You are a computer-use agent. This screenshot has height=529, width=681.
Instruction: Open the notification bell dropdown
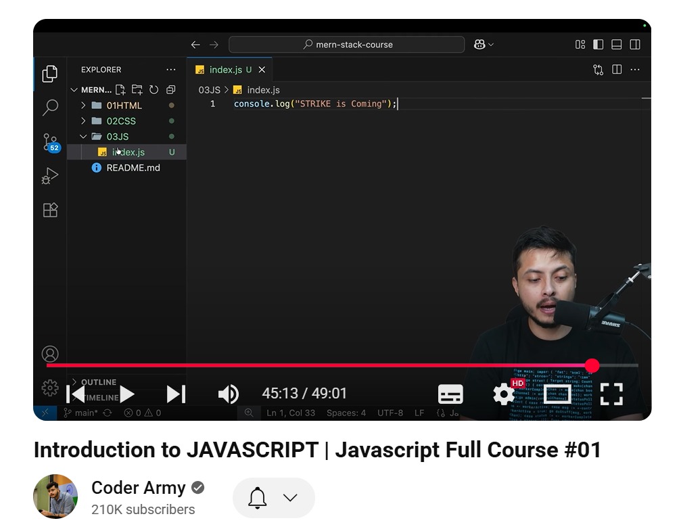(274, 498)
